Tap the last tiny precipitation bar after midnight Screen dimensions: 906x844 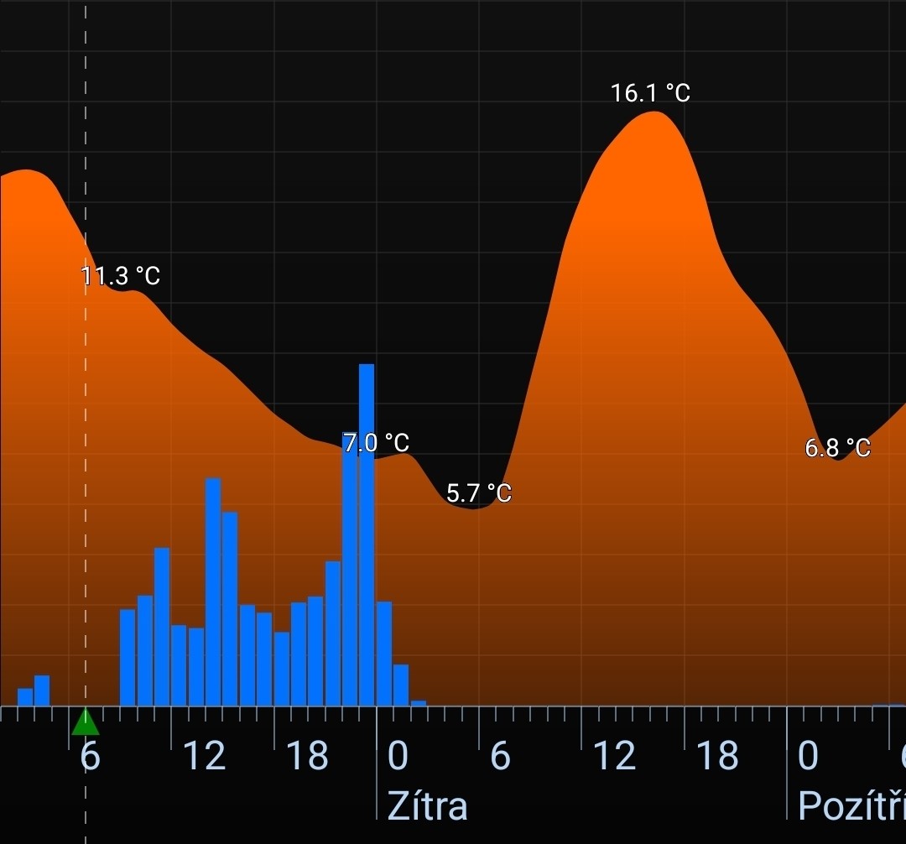click(418, 703)
